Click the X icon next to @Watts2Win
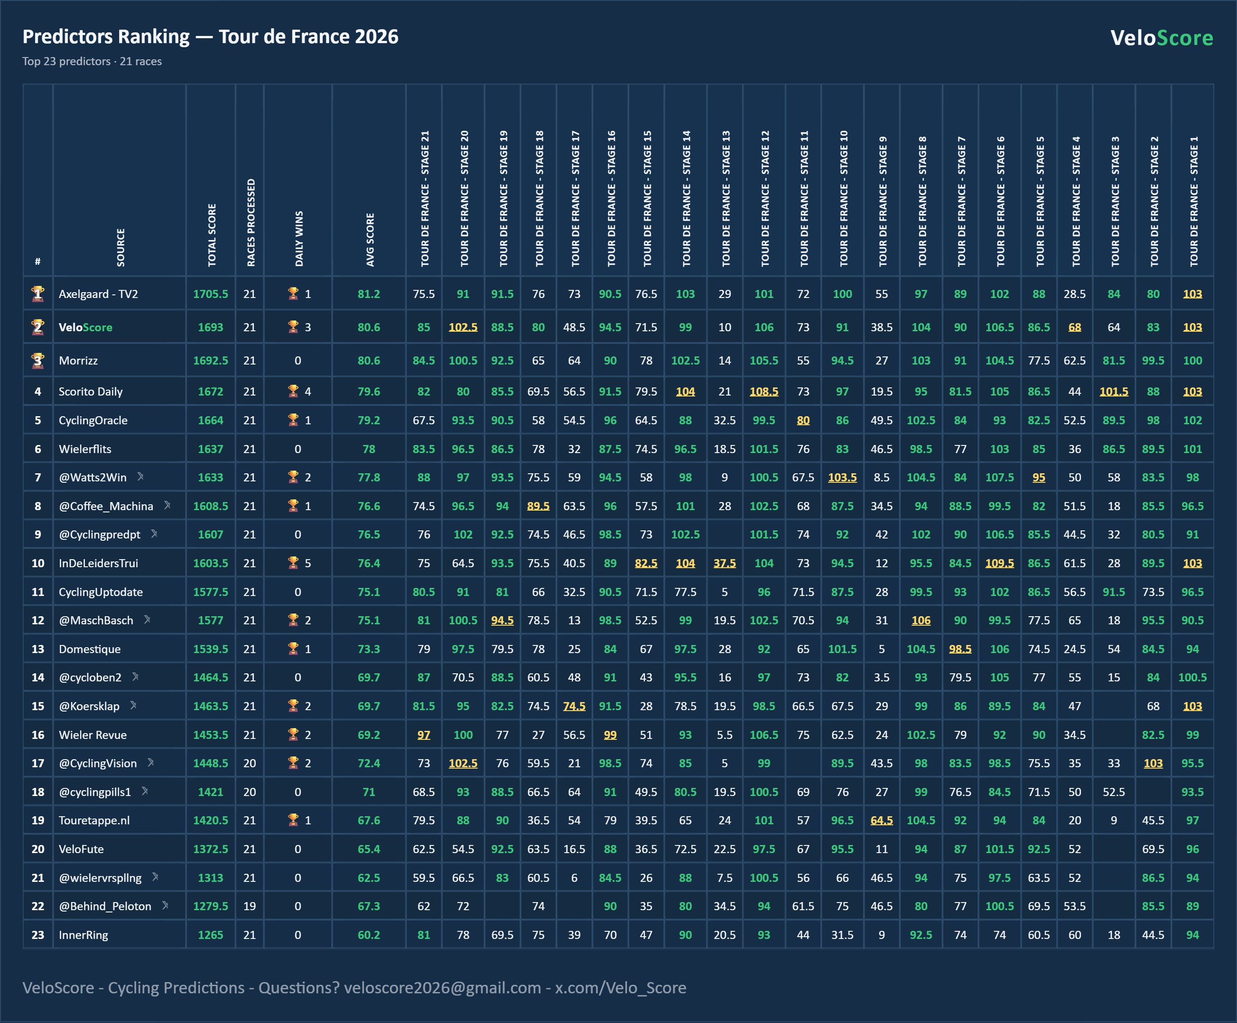The width and height of the screenshot is (1237, 1023). (x=140, y=476)
